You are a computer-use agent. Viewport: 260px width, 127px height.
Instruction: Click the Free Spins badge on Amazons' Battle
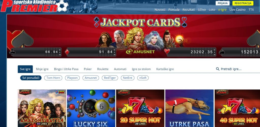60,92
